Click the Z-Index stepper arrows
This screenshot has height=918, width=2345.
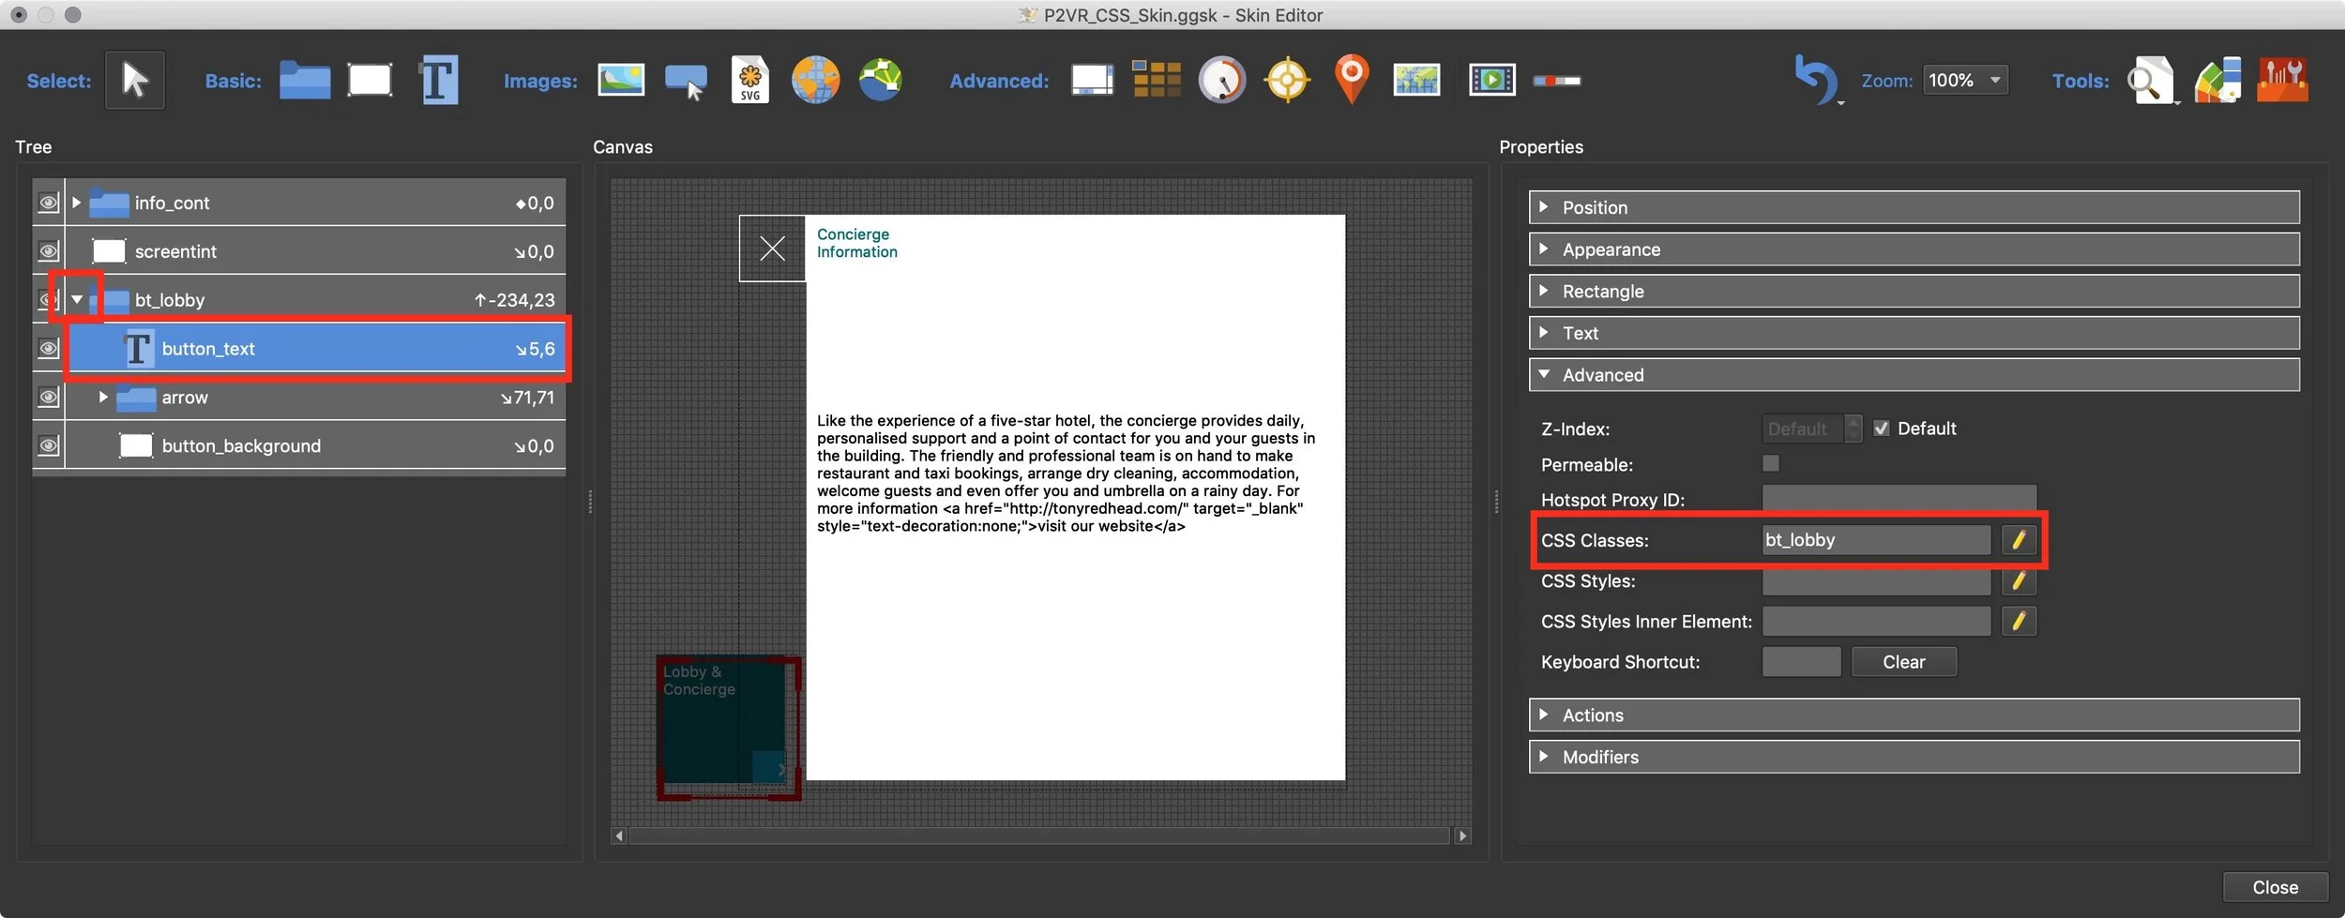pyautogui.click(x=1853, y=429)
